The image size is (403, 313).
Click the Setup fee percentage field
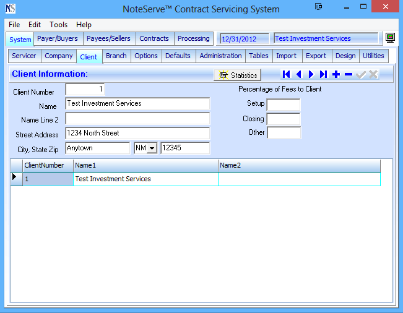pyautogui.click(x=284, y=105)
